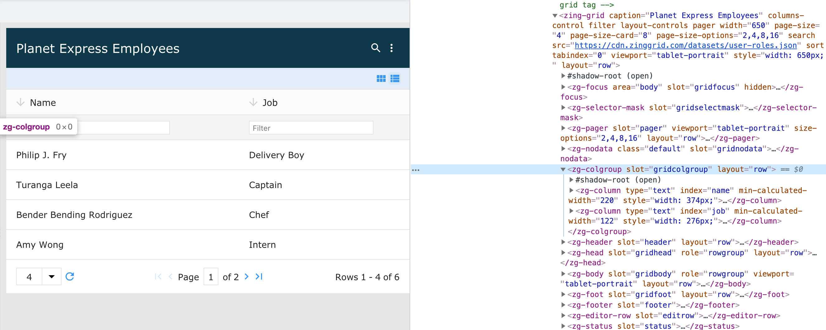This screenshot has width=826, height=330.
Task: Expand the zg-head element
Action: [x=563, y=252]
